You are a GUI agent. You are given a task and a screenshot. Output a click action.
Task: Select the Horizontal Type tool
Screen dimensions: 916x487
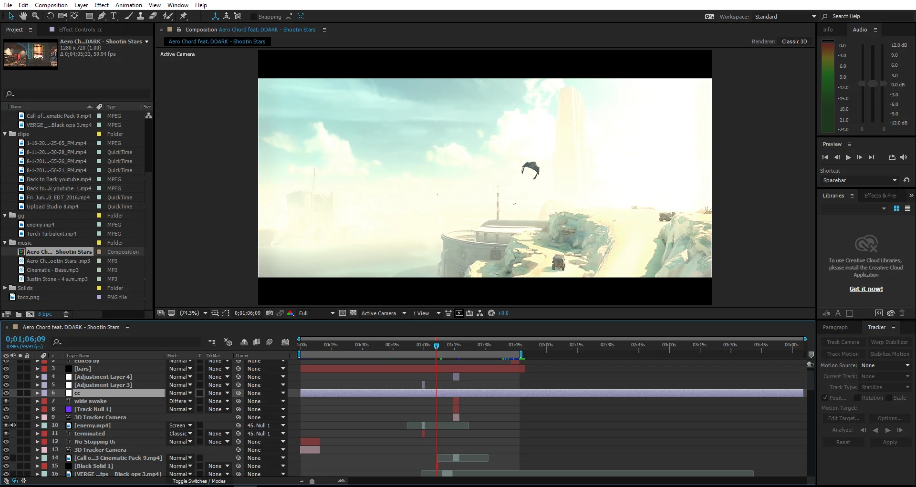114,16
